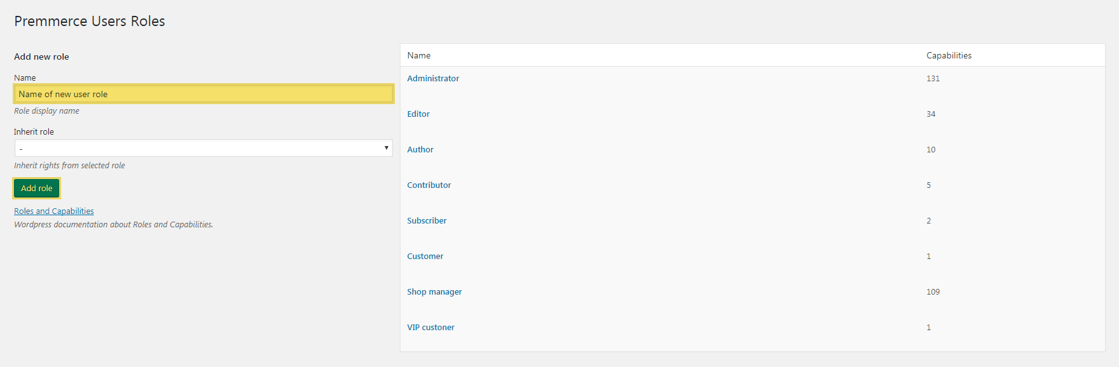This screenshot has width=1119, height=367.
Task: Click Administrator's capabilities count 131
Action: 933,79
